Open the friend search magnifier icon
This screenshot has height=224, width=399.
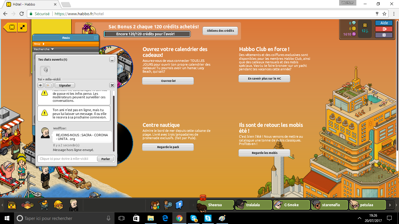(168, 205)
